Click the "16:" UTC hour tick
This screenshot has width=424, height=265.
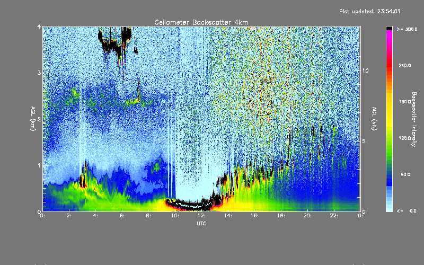tap(255, 216)
